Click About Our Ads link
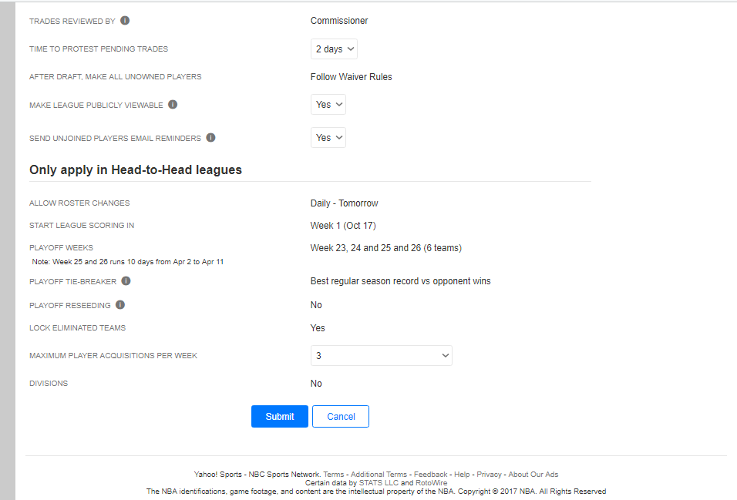Viewport: 737px width, 500px height. (533, 475)
